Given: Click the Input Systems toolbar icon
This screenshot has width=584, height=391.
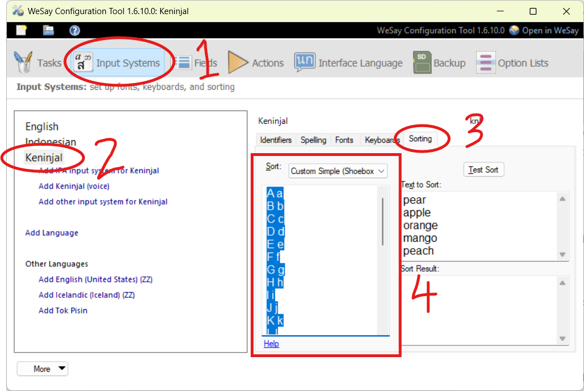Looking at the screenshot, I should tap(84, 63).
